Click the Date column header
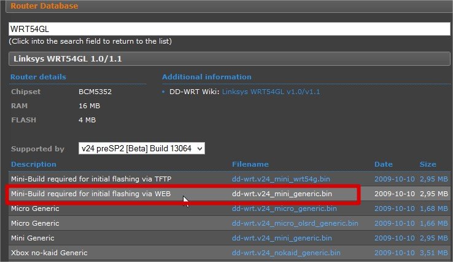Screen dimensions: 453x262 [x=382, y=164]
